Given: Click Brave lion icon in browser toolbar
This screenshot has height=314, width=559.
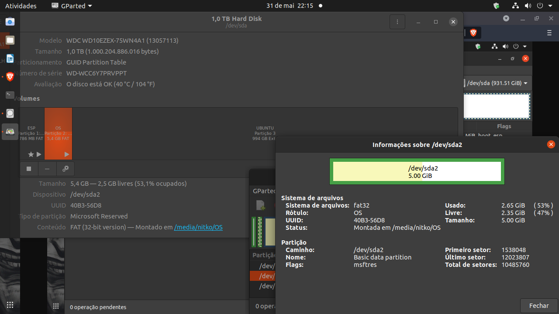Looking at the screenshot, I should (x=473, y=33).
